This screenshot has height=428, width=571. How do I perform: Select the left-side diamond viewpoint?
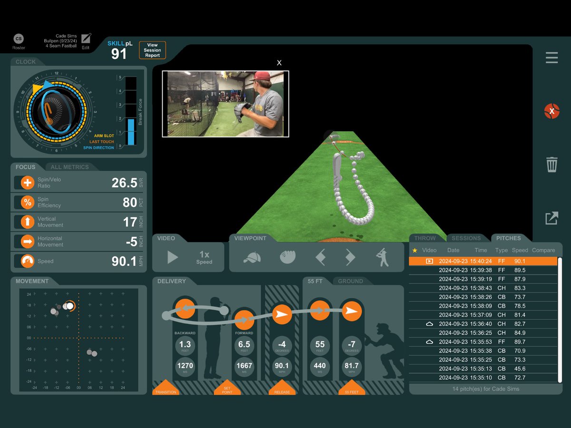click(x=320, y=258)
